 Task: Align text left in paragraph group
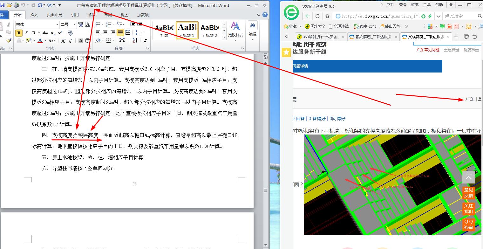pyautogui.click(x=98, y=32)
